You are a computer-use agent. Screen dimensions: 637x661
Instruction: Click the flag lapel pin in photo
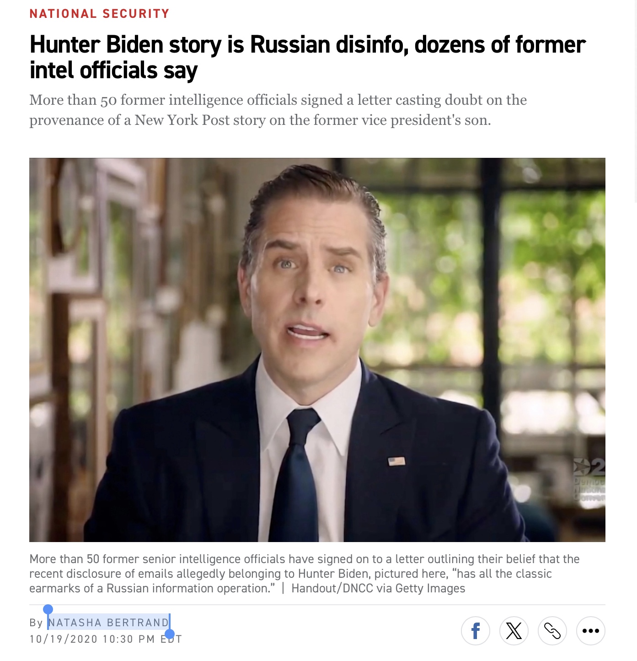pyautogui.click(x=396, y=461)
